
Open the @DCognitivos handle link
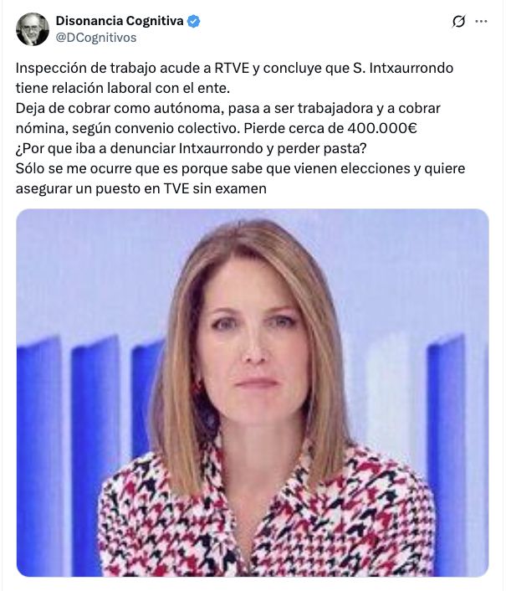(x=96, y=38)
